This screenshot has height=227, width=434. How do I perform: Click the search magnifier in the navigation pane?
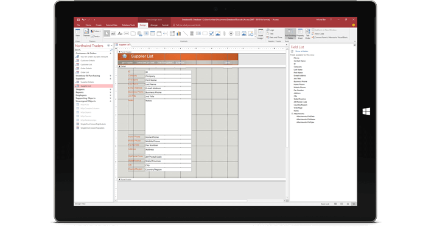(111, 50)
